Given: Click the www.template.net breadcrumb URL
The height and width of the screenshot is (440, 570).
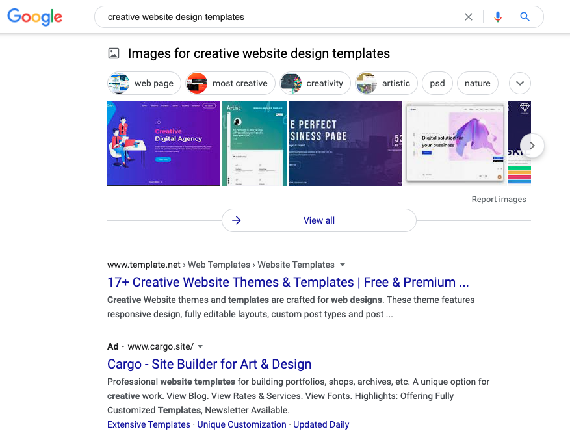Looking at the screenshot, I should (144, 265).
